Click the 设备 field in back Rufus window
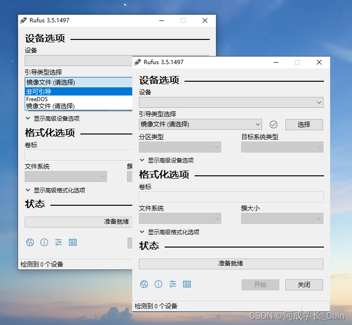The width and height of the screenshot is (352, 325). click(78, 60)
